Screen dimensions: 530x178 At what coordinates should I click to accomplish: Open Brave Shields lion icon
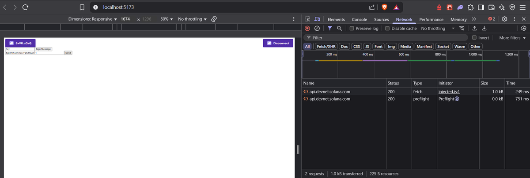(384, 7)
